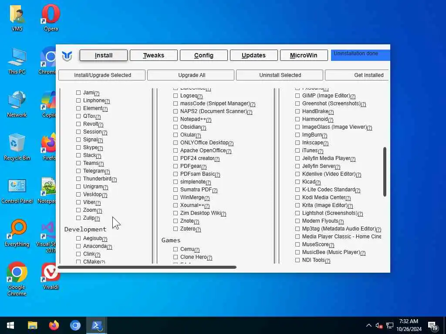
Task: Check the HandBrake checkbox
Action: (297, 111)
